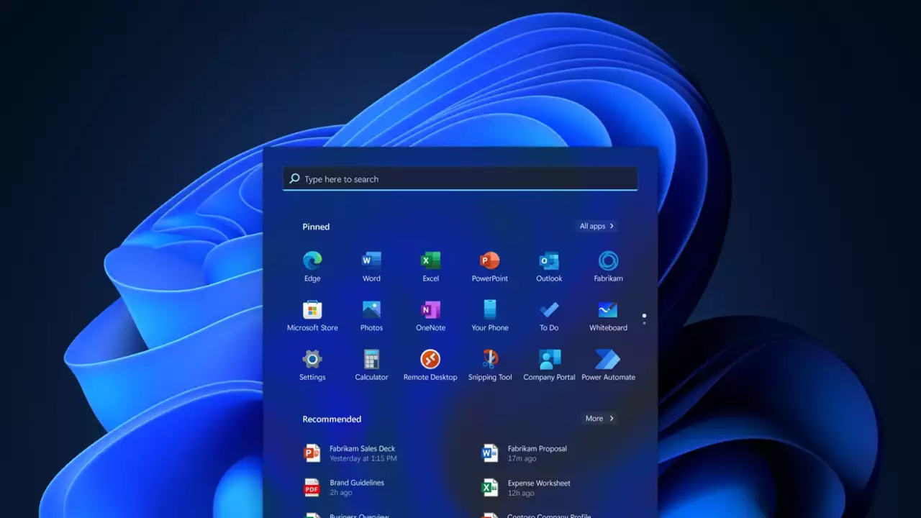Open the Snipping Tool

[490, 365]
